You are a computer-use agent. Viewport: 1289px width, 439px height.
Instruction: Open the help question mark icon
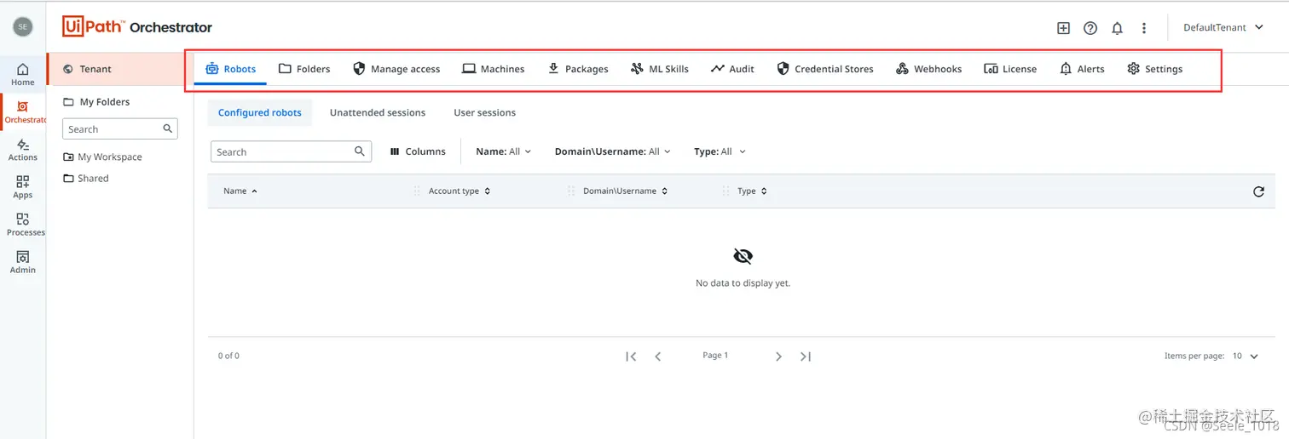(1090, 28)
